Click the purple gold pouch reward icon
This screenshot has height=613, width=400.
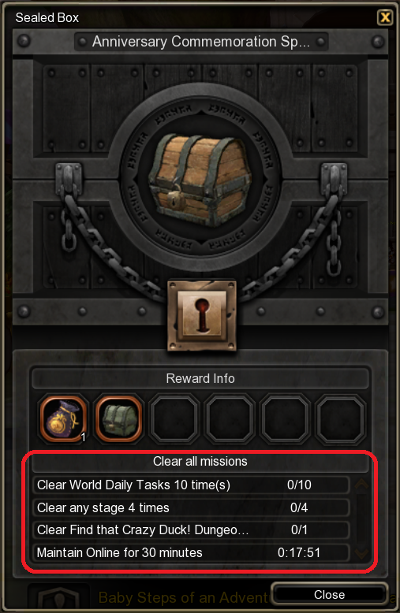pos(62,418)
